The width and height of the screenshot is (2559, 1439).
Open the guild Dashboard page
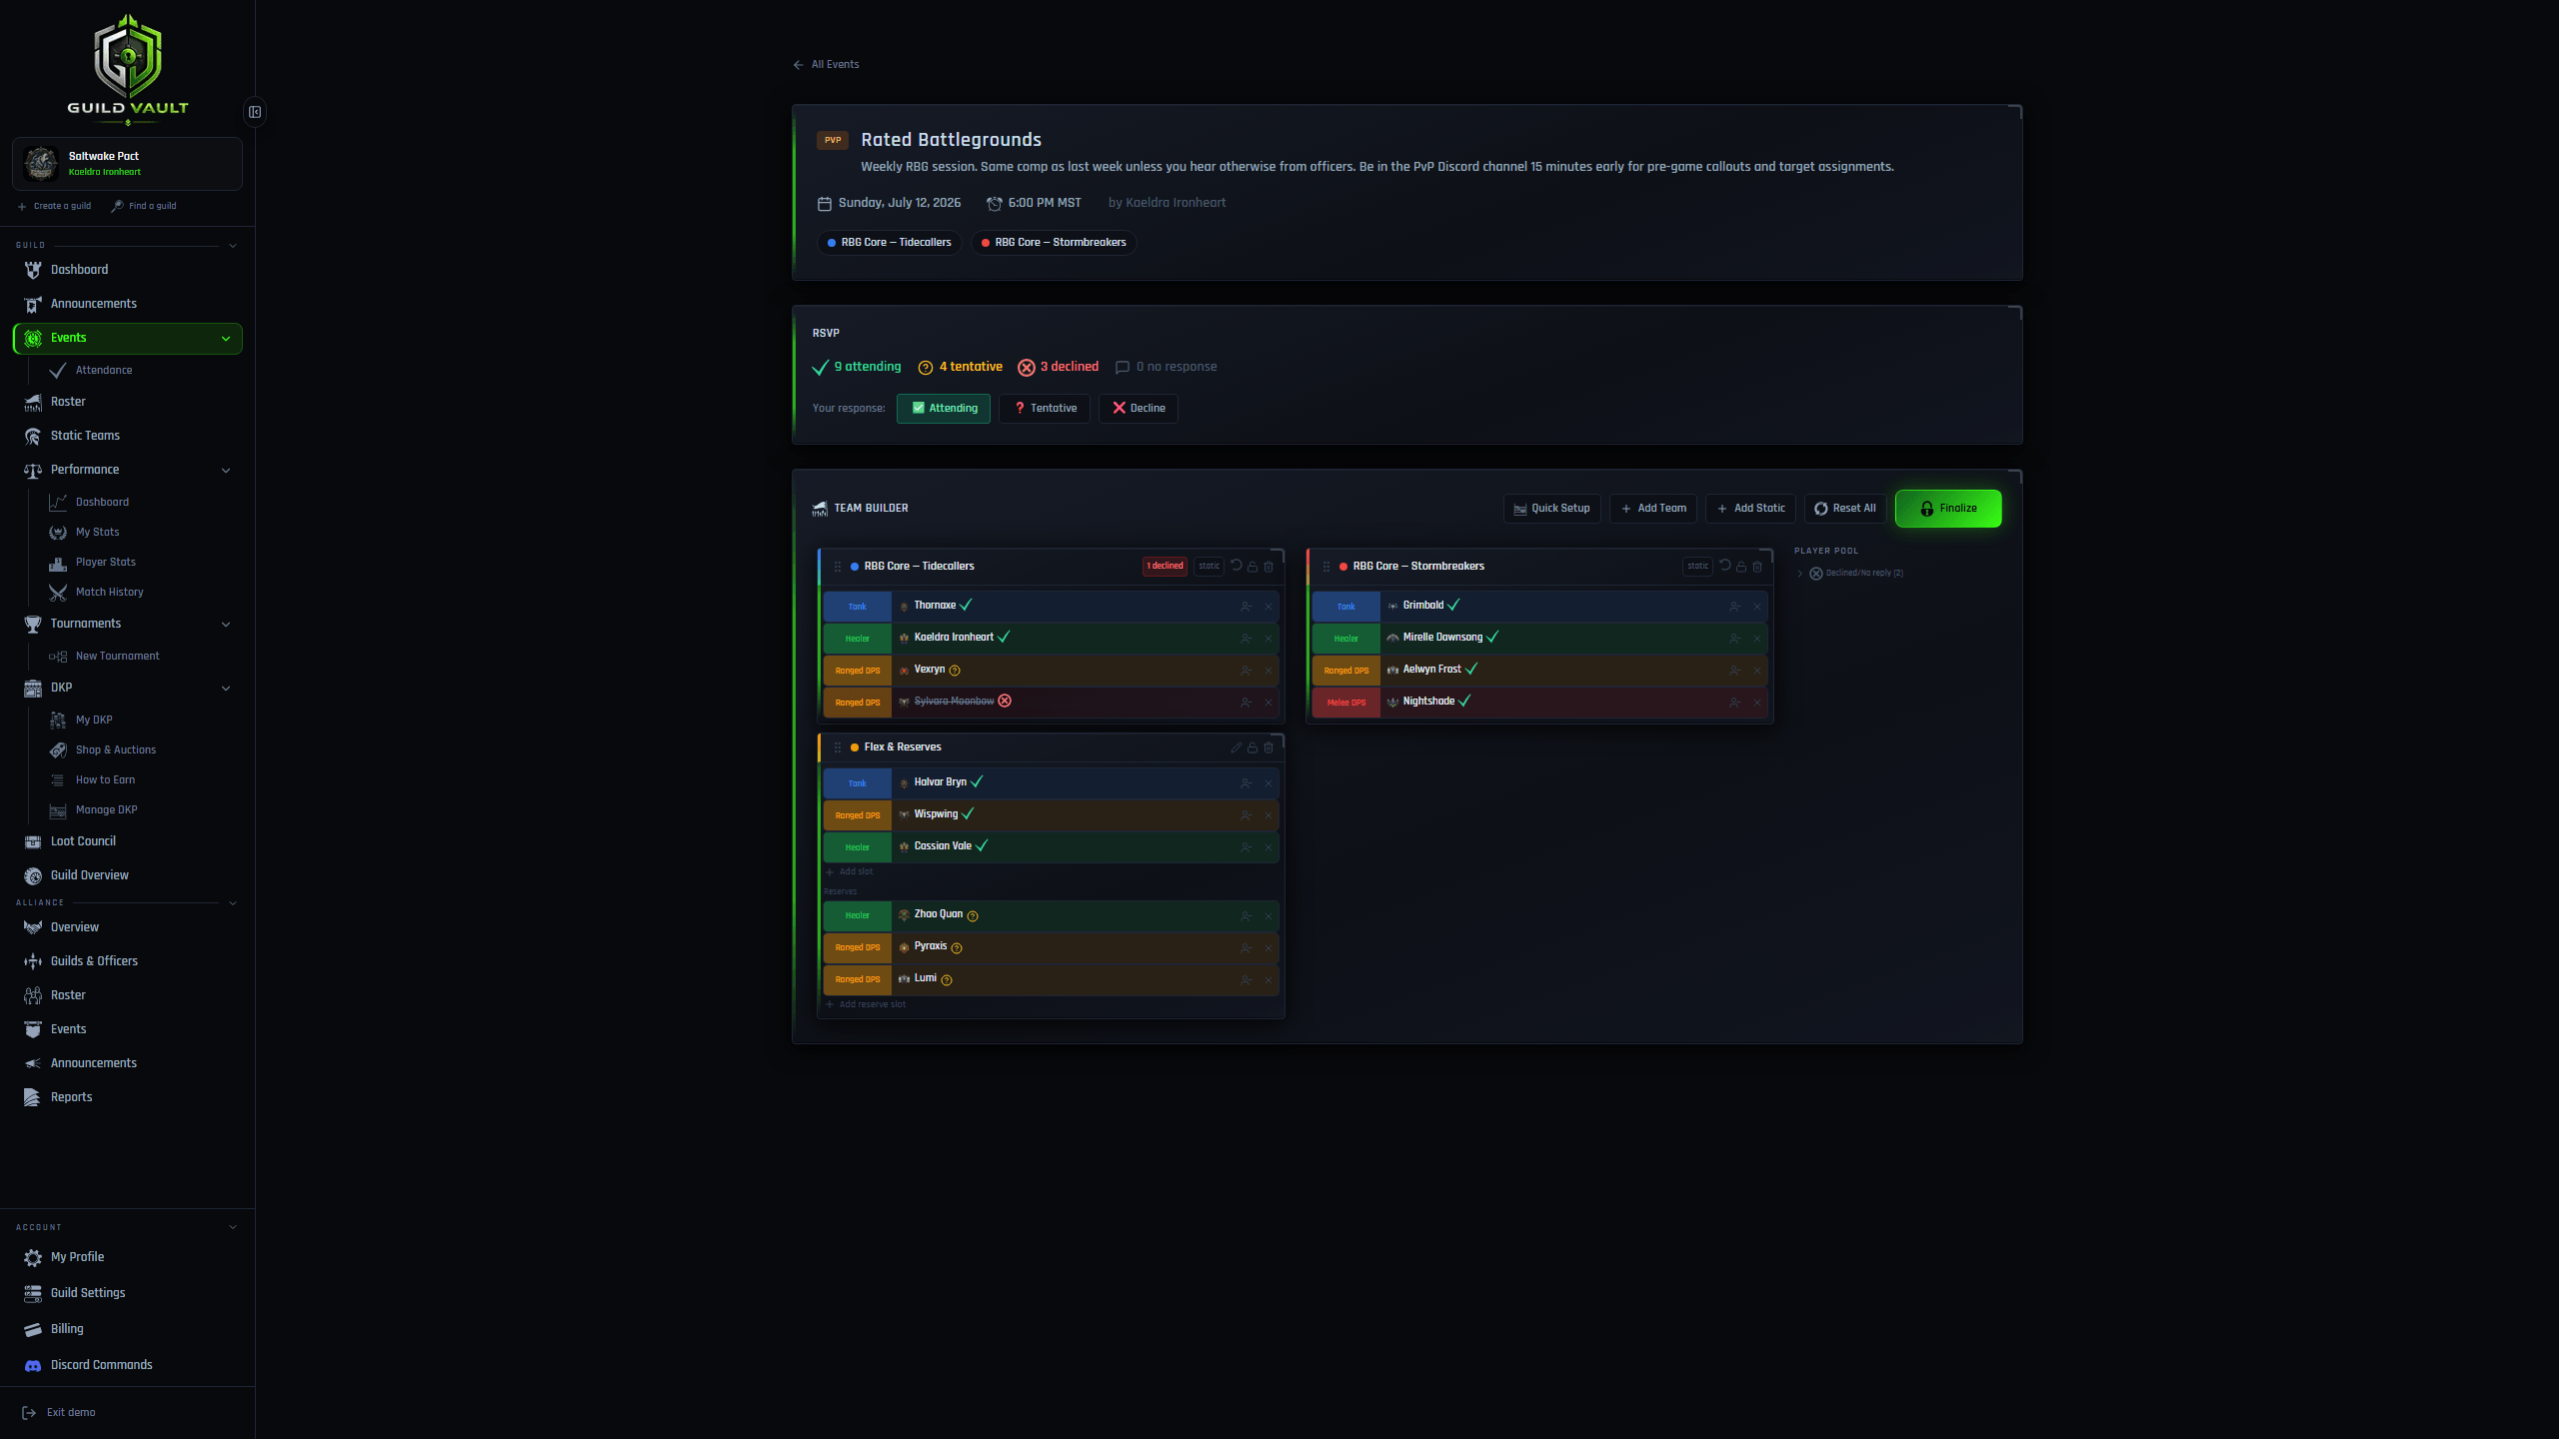pos(128,270)
